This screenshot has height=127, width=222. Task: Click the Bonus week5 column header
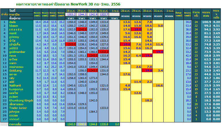[x=179, y=14]
